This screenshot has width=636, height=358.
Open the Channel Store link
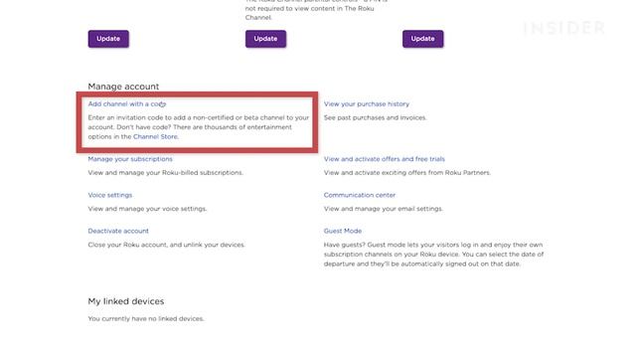[x=155, y=137]
